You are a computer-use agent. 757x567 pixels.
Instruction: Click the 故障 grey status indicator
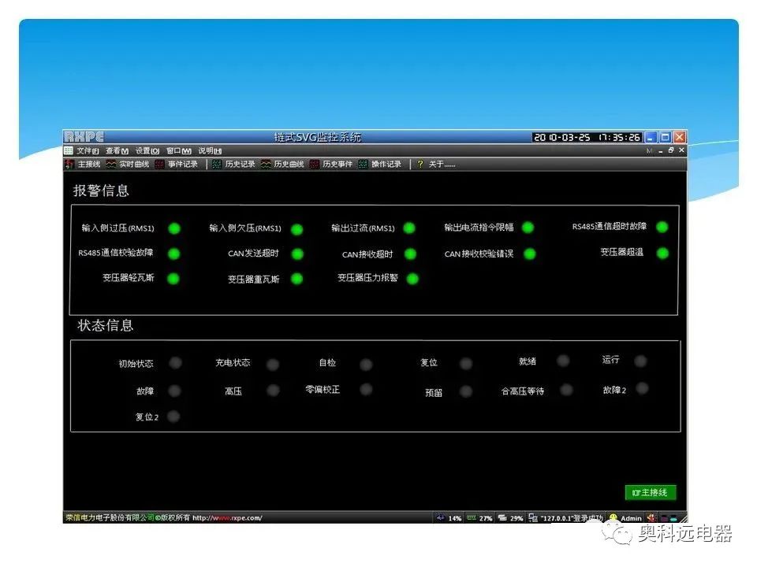[174, 391]
